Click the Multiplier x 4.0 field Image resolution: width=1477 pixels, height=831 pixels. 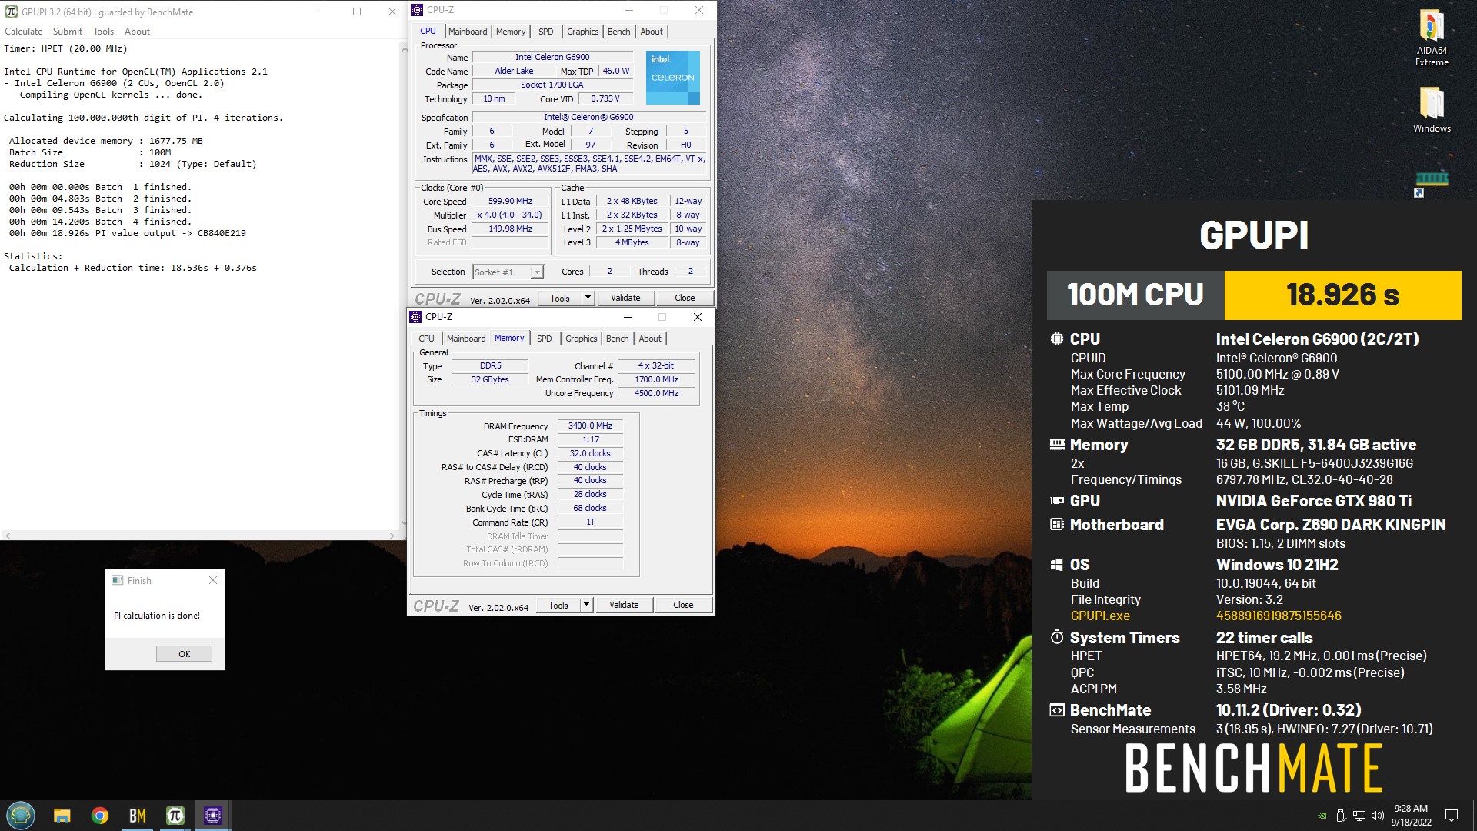coord(510,215)
